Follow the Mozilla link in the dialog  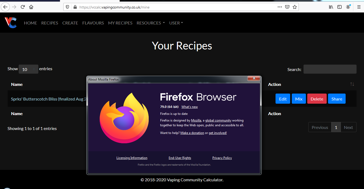tap(196, 120)
